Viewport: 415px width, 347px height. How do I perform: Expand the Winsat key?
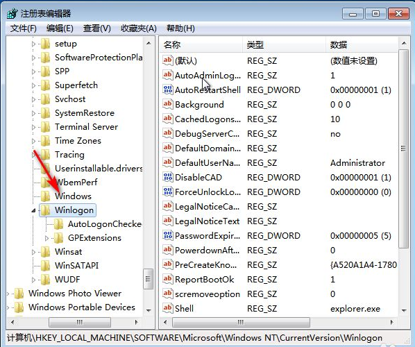33,252
